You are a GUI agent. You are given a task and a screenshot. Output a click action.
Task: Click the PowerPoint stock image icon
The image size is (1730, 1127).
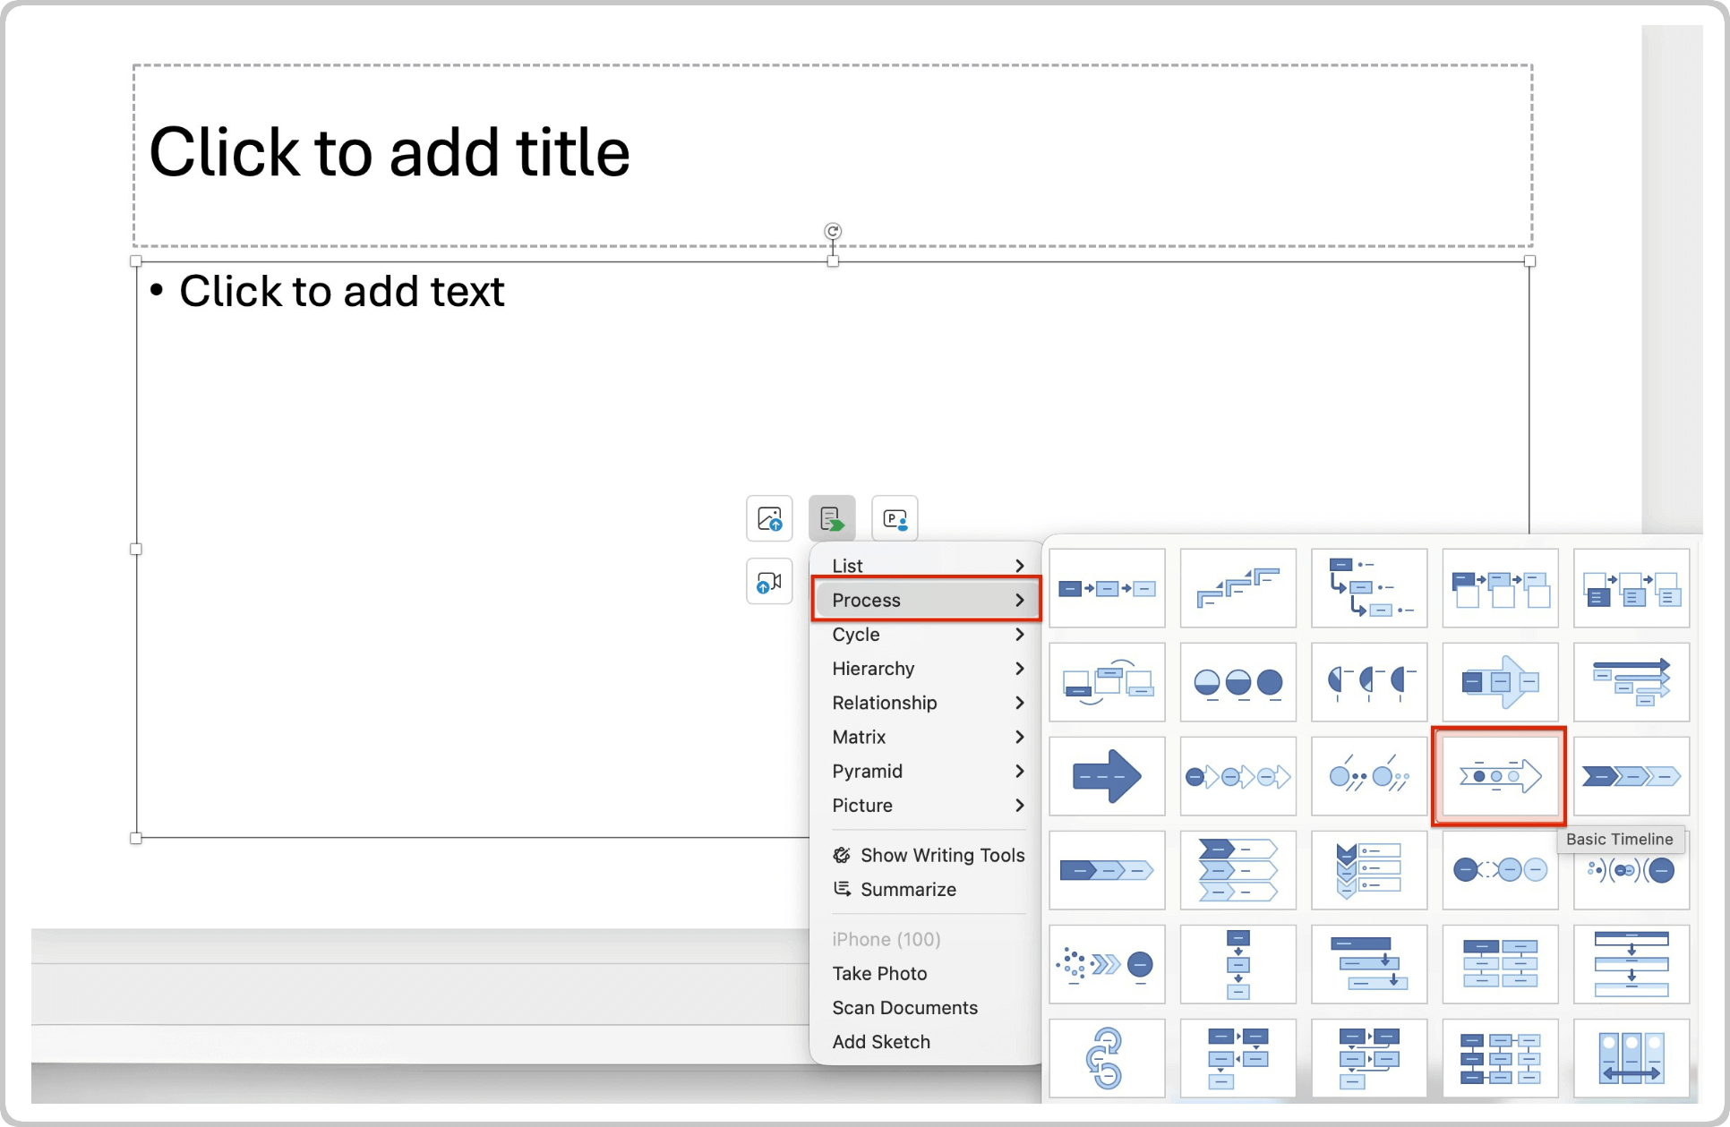(894, 517)
